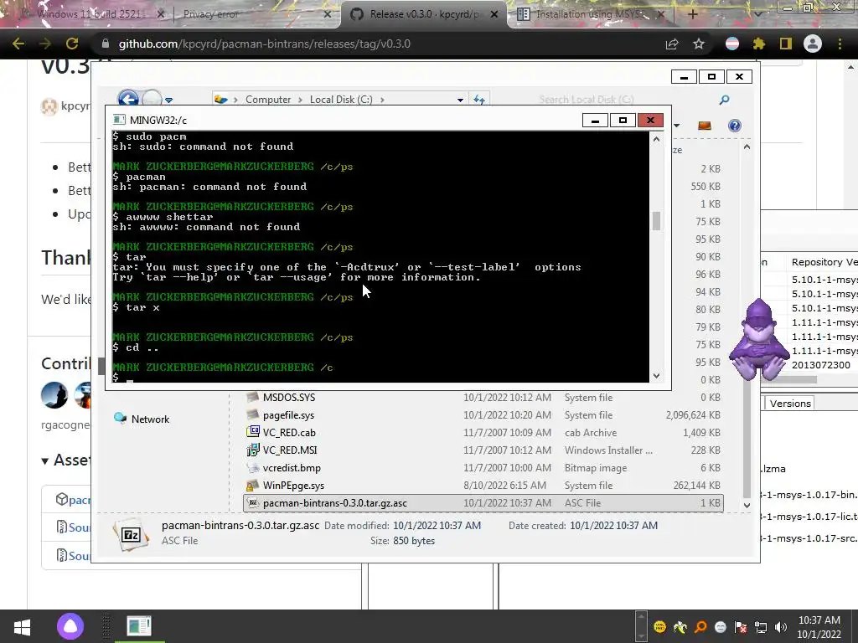Open the purple assistant taskbar icon
This screenshot has width=858, height=643.
coord(70,626)
